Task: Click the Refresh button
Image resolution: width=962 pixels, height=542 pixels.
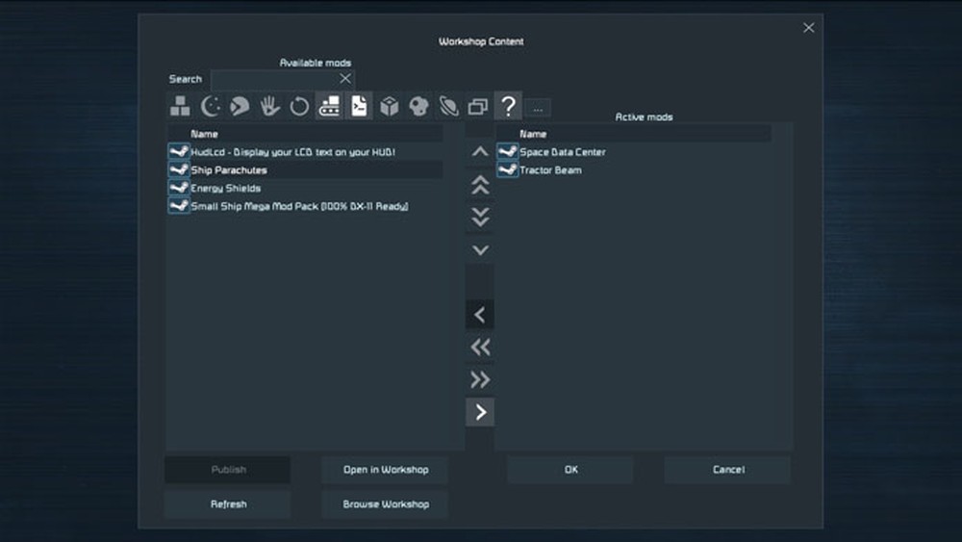Action: 228,503
